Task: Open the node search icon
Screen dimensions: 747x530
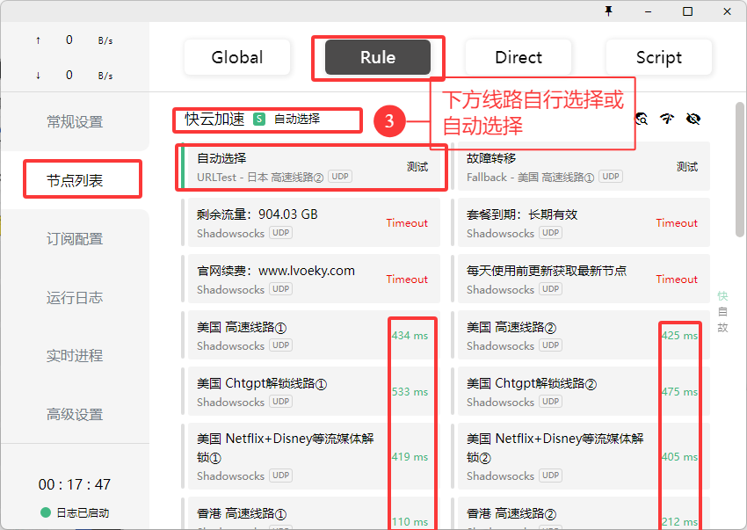Action: click(641, 119)
